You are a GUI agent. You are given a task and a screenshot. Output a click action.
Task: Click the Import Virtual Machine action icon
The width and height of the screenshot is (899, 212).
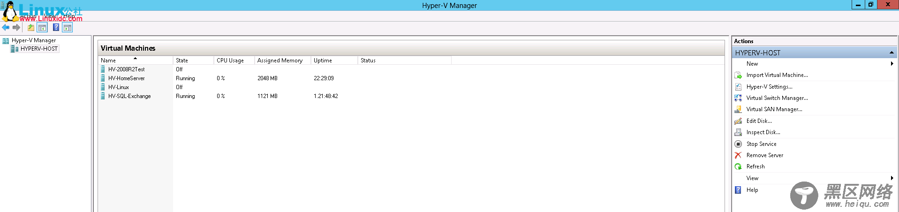[x=738, y=75]
